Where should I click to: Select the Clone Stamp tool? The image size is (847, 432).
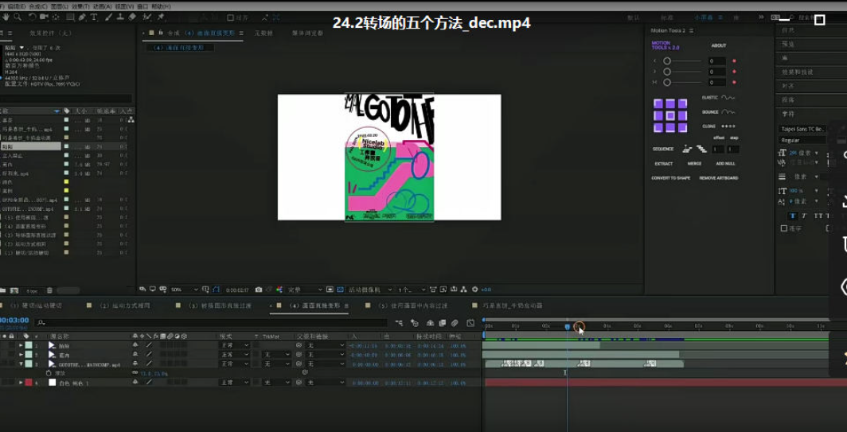click(x=120, y=17)
